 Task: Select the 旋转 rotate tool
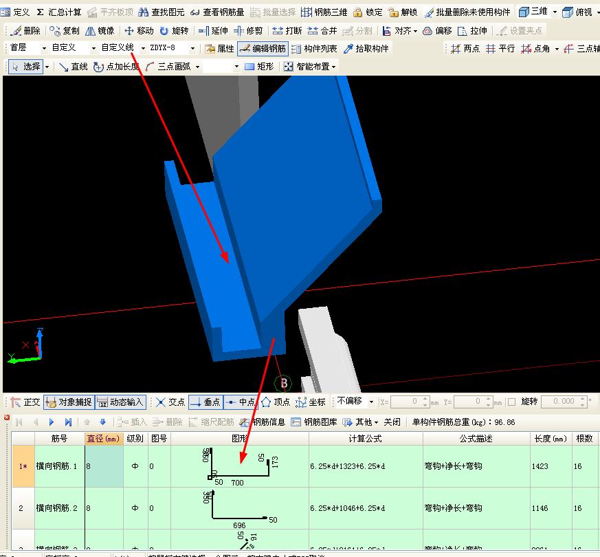pyautogui.click(x=174, y=31)
